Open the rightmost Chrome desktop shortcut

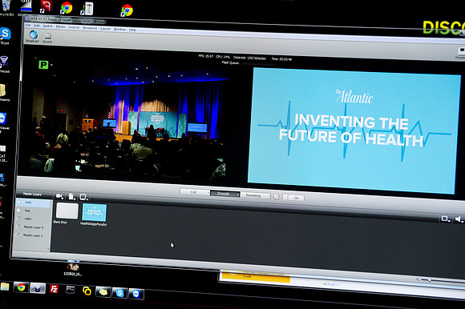(127, 10)
